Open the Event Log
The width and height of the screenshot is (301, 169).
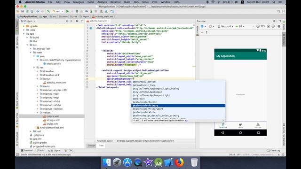tap(274, 150)
